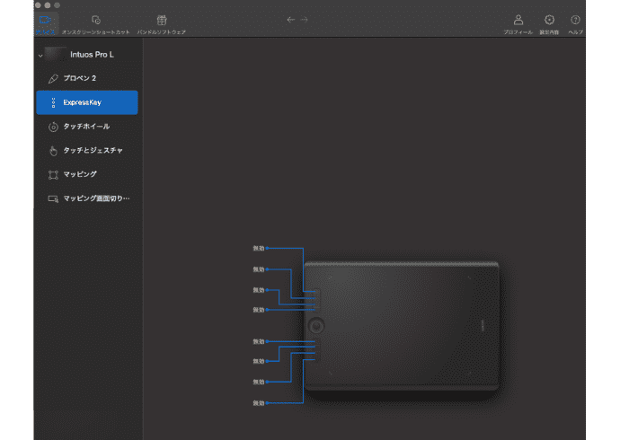Click the fifth 無効 ExpressKey label
This screenshot has height=440, width=620.
(259, 341)
